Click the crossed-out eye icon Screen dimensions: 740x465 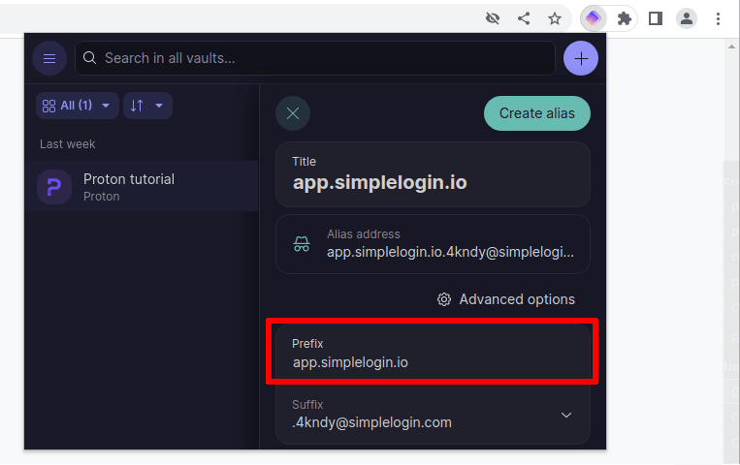[493, 18]
